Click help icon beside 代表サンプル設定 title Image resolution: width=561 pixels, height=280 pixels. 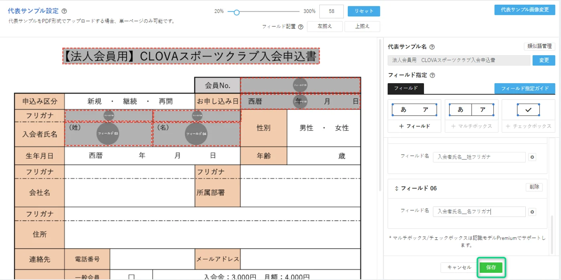[65, 11]
